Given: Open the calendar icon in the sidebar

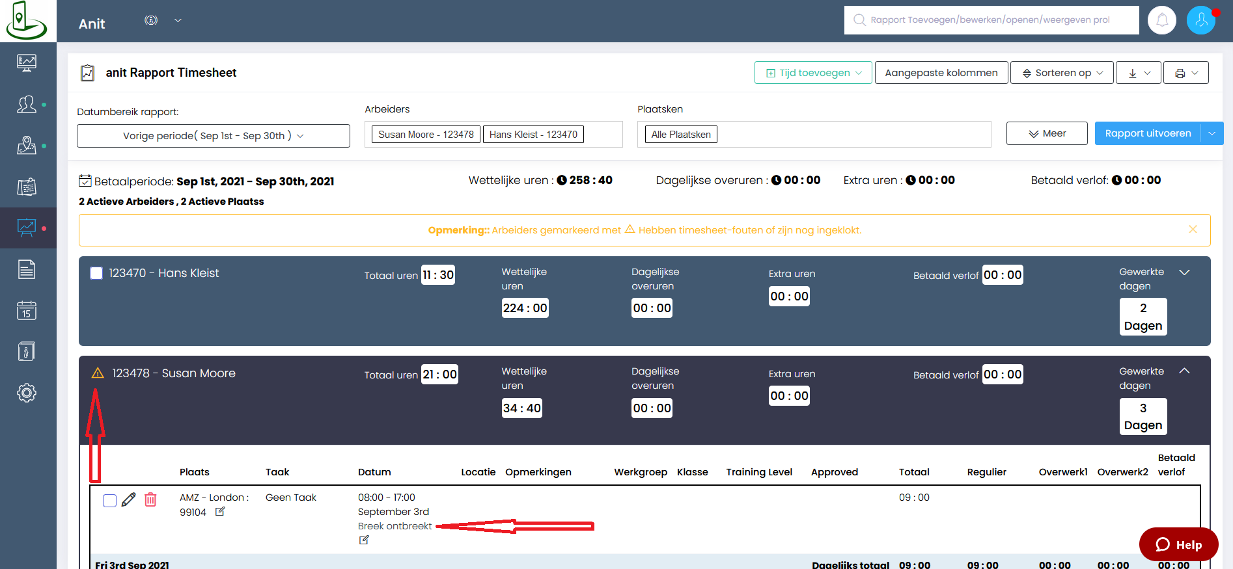Looking at the screenshot, I should point(27,310).
